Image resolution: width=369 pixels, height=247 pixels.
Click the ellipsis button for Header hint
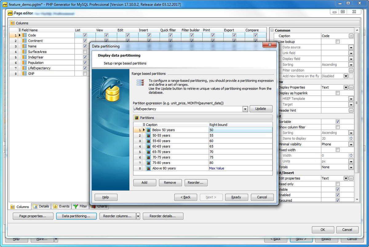coord(351,110)
